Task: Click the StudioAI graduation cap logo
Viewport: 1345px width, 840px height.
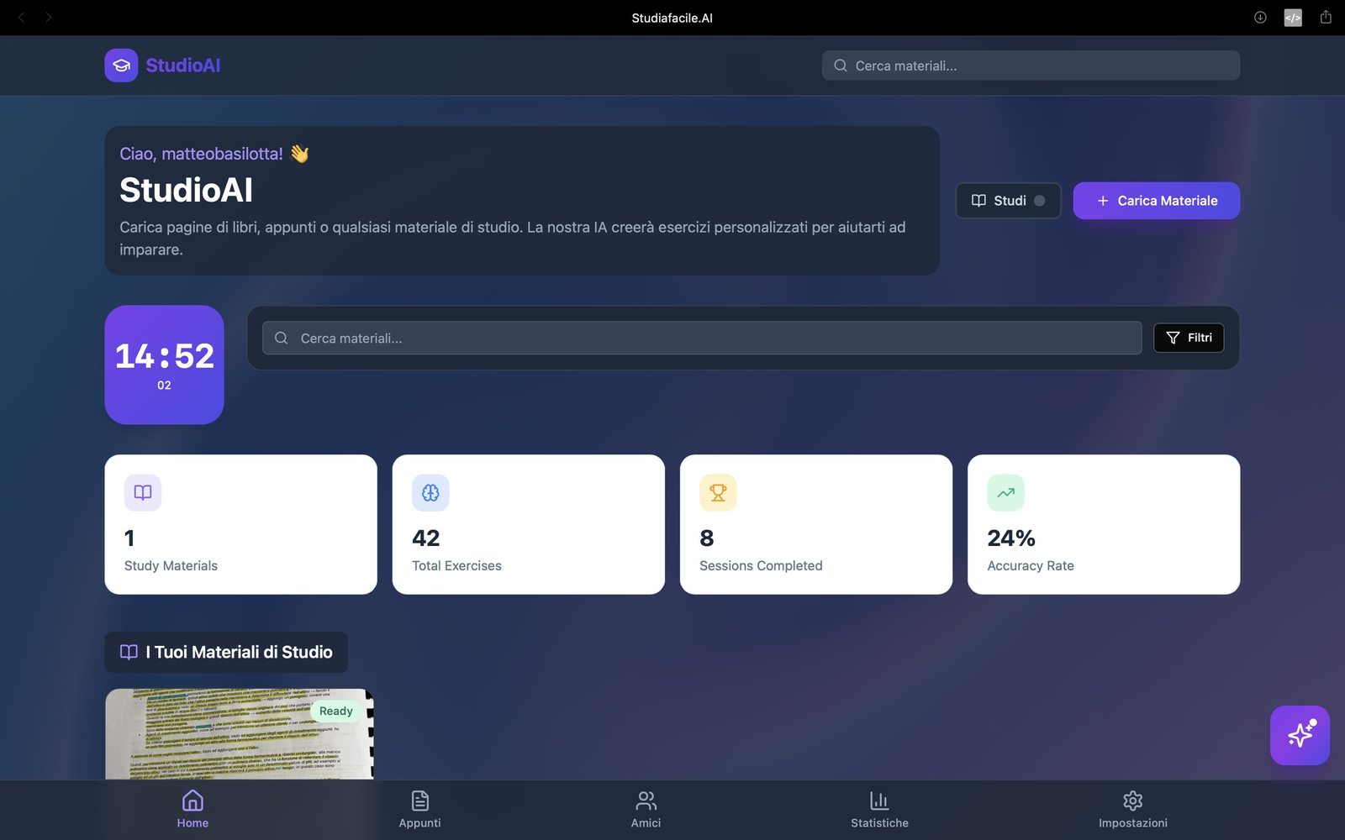Action: 121,66
